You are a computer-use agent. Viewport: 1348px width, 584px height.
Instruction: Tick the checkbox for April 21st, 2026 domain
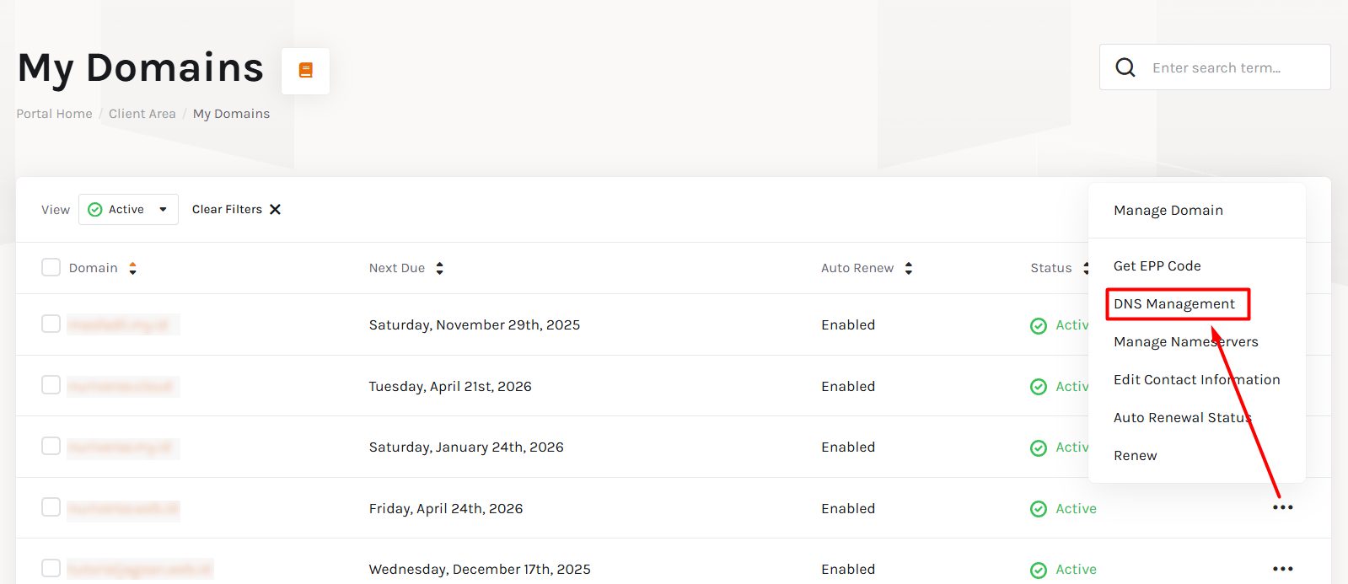[51, 385]
